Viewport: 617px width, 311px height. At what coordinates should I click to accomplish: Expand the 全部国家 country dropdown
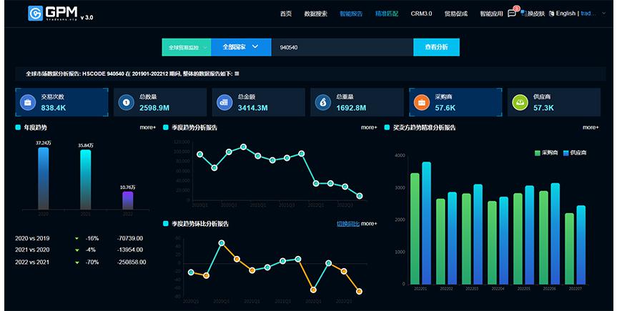(x=240, y=47)
